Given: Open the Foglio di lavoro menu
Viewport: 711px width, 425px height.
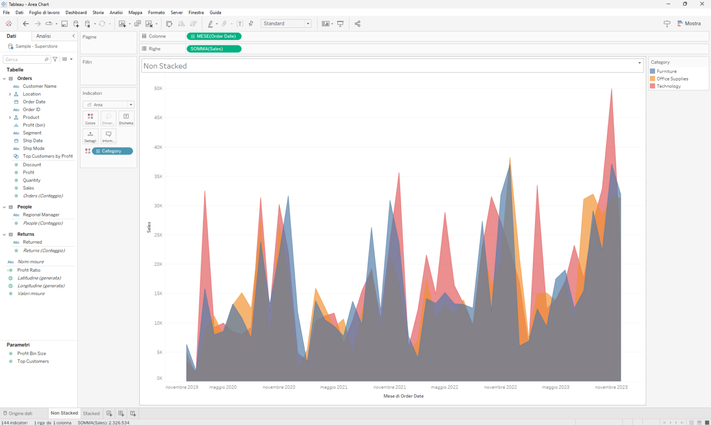Looking at the screenshot, I should tap(44, 12).
